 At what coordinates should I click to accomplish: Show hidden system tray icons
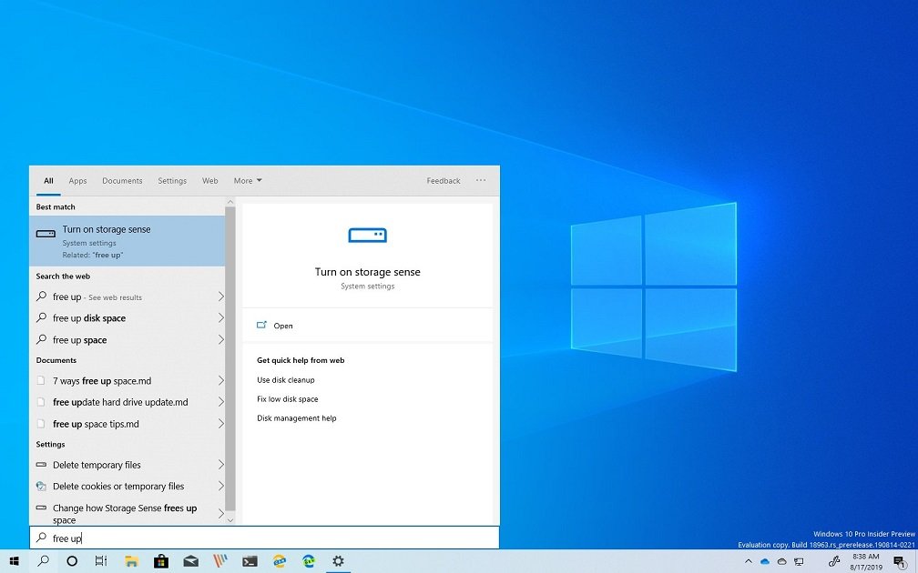pyautogui.click(x=749, y=561)
